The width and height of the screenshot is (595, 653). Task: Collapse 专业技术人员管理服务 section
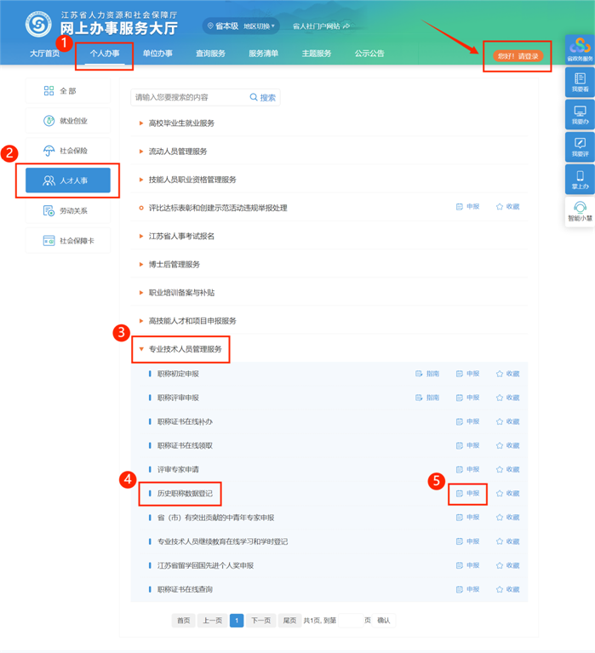coord(180,349)
